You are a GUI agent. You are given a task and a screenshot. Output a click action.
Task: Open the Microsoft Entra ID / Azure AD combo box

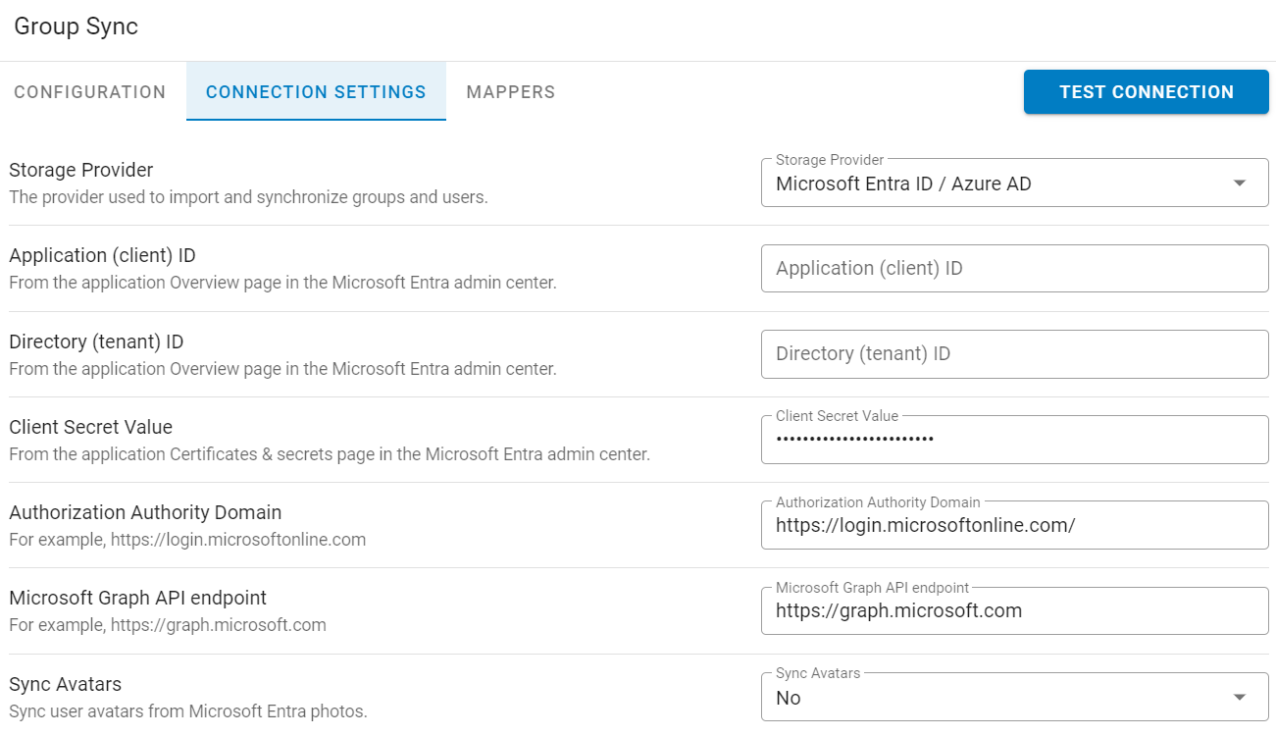coord(1000,184)
